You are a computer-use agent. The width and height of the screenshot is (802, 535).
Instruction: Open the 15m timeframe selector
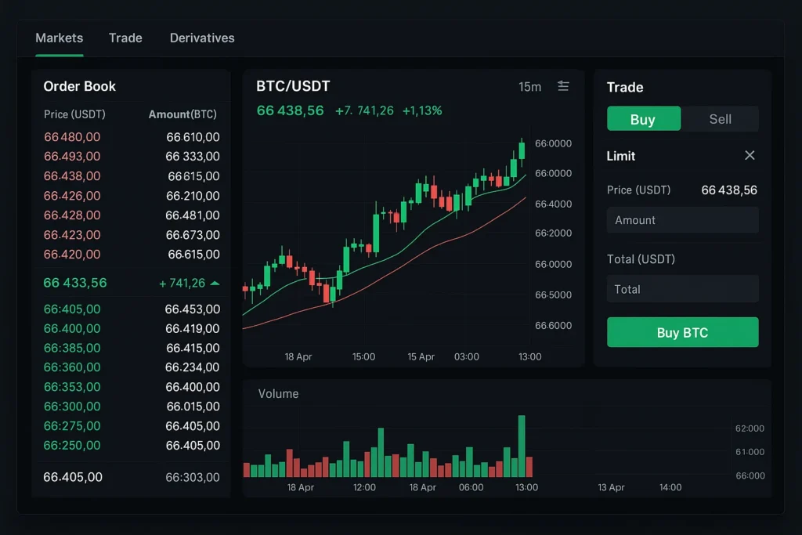(529, 87)
